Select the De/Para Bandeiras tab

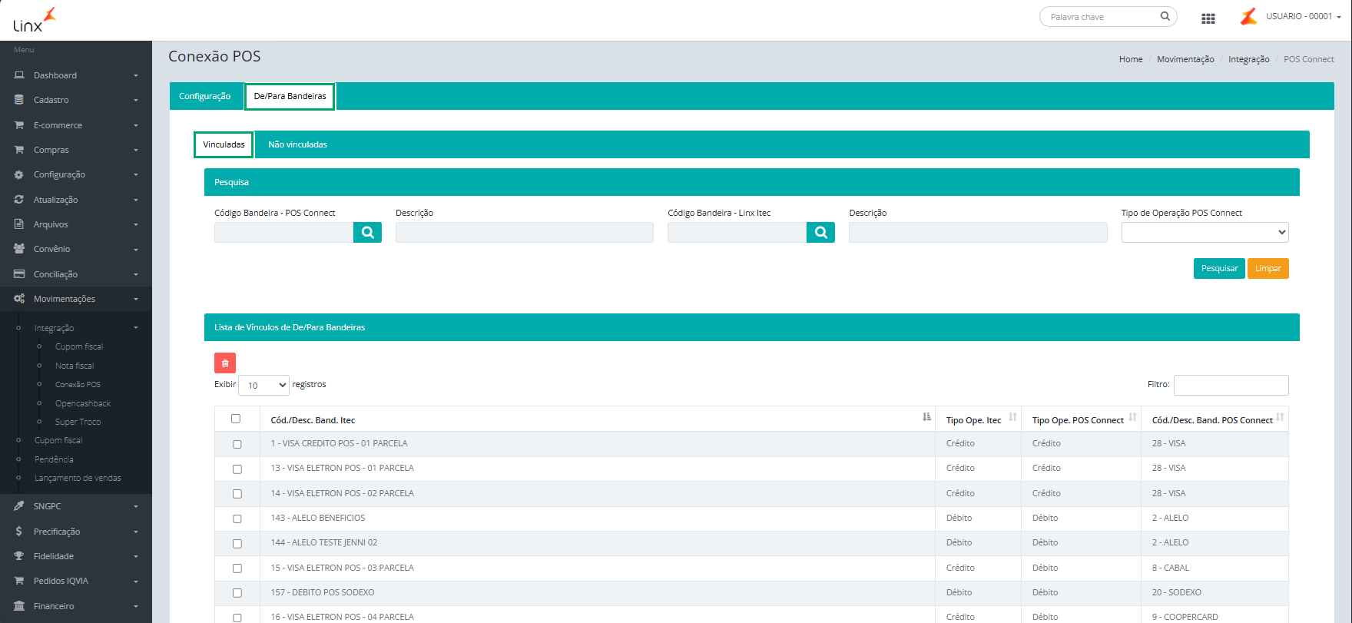pyautogui.click(x=290, y=96)
